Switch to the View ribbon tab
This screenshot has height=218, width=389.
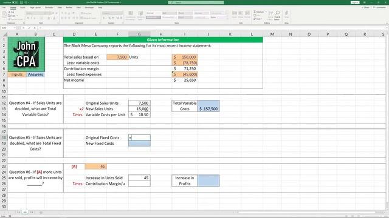point(78,8)
